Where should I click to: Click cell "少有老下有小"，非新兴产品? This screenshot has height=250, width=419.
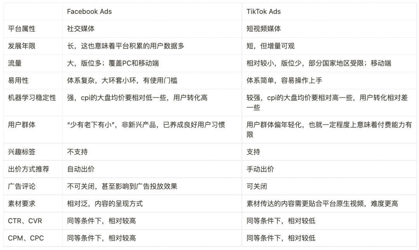click(x=146, y=125)
